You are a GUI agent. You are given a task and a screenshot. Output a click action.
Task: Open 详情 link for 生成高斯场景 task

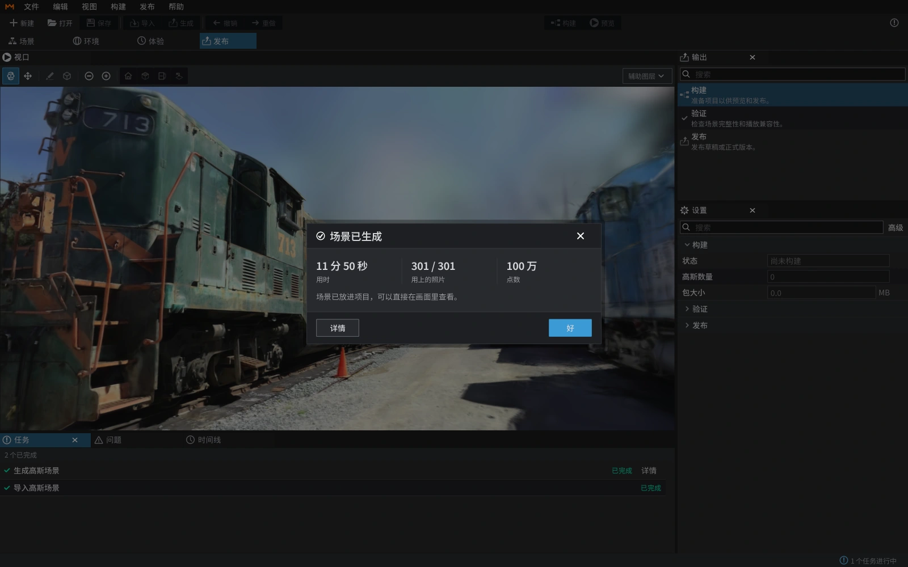pos(649,471)
